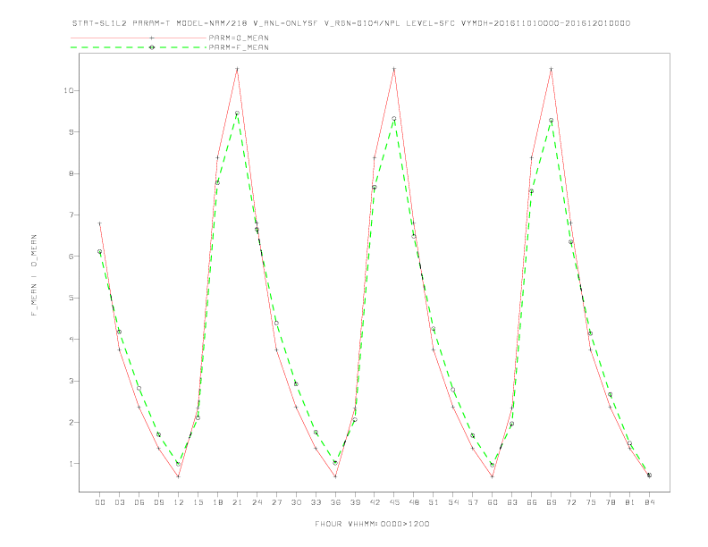Click x-axis tick label 12

pyautogui.click(x=179, y=502)
